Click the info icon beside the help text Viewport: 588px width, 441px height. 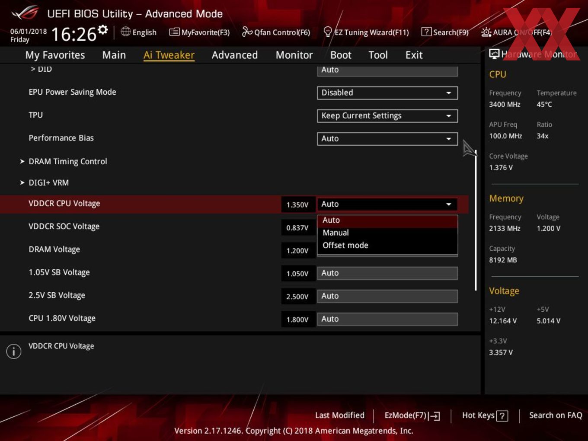coord(14,351)
